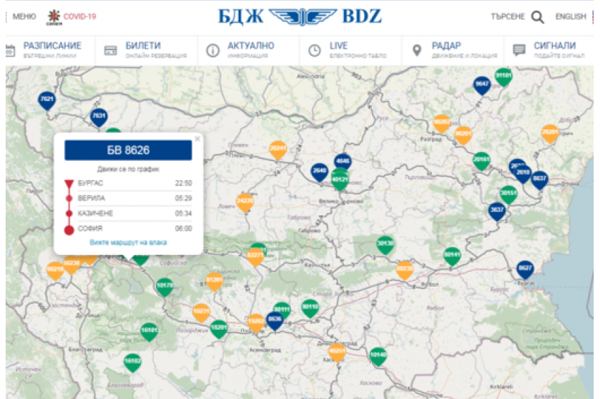Switch language to ENGLISH

click(x=570, y=16)
